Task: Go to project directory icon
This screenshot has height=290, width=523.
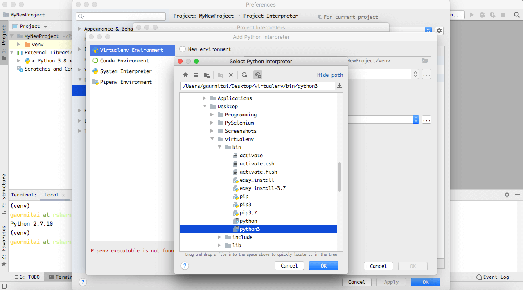Action: point(207,75)
